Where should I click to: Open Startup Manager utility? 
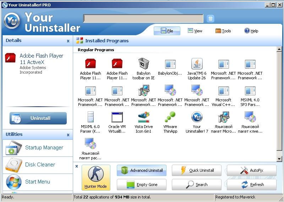click(x=38, y=148)
